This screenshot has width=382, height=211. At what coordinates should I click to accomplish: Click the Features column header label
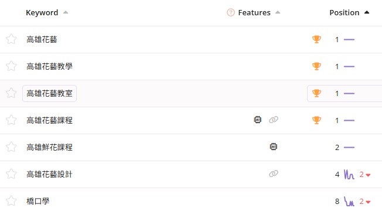coord(254,12)
